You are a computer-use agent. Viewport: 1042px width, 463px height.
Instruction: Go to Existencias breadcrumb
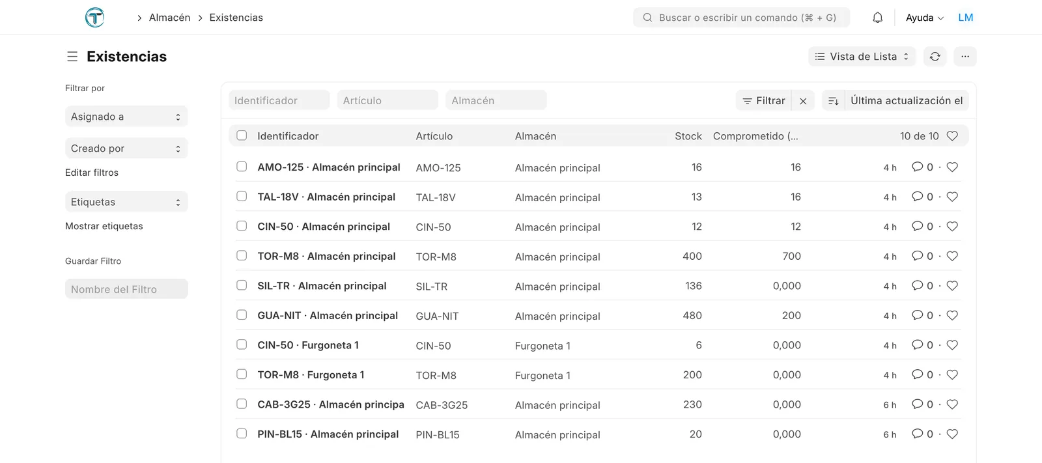click(x=236, y=18)
